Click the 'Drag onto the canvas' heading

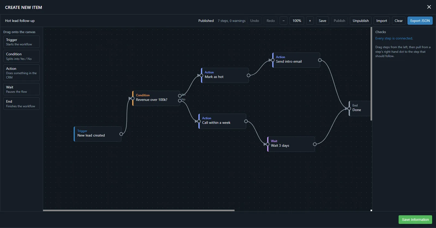pyautogui.click(x=19, y=32)
